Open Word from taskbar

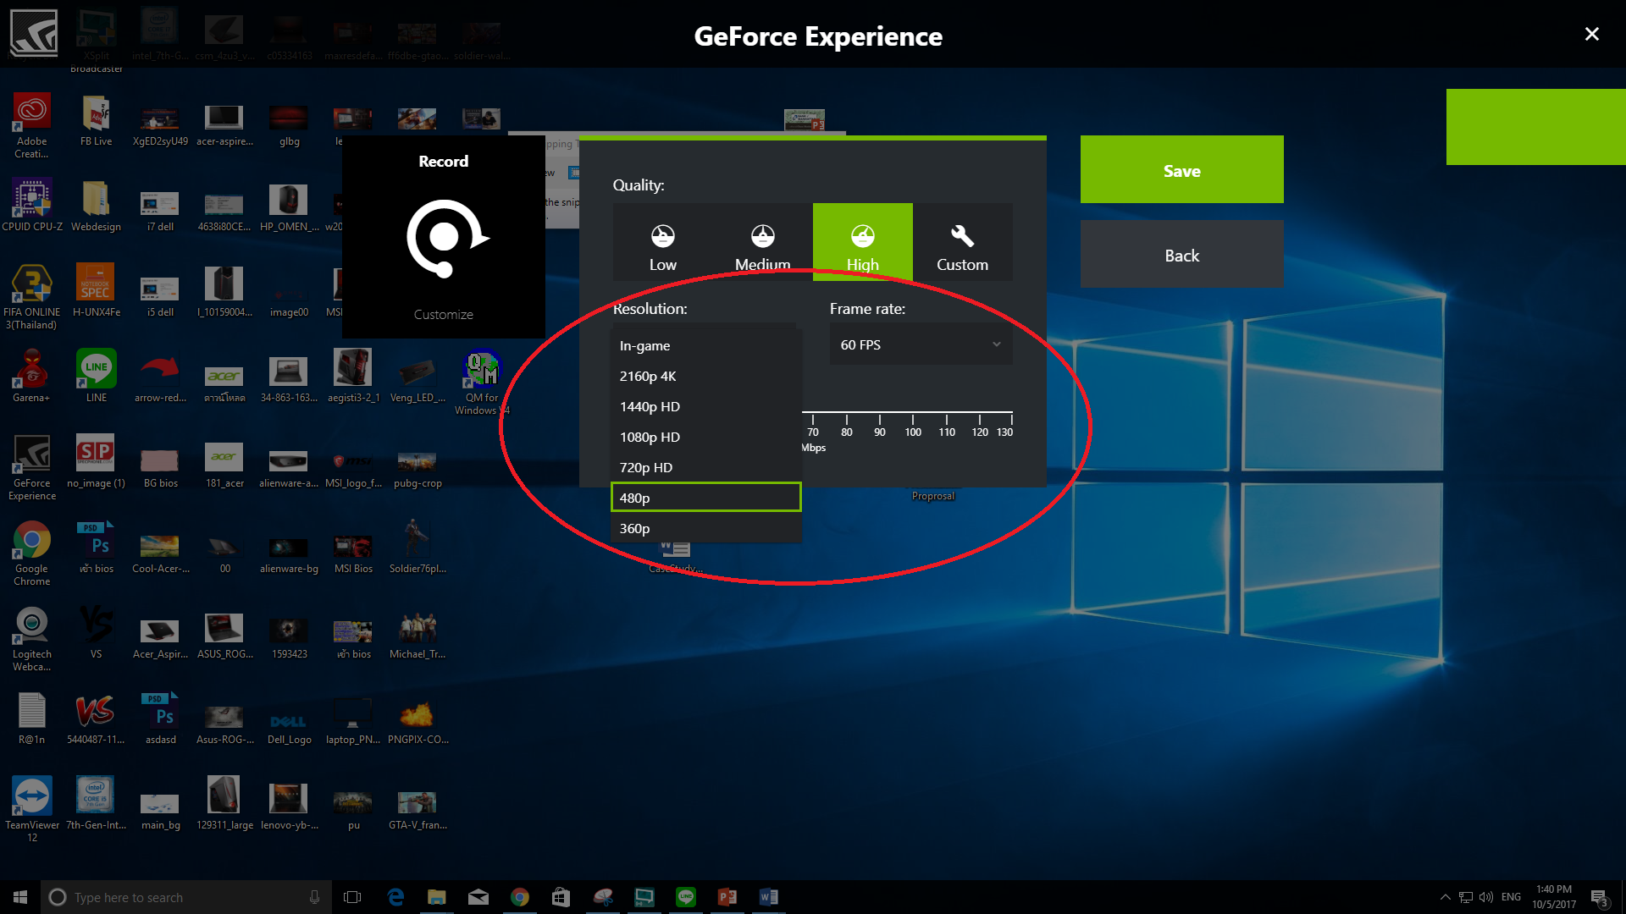pyautogui.click(x=768, y=897)
